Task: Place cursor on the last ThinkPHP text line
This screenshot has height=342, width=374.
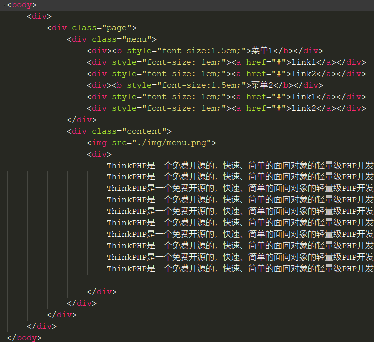Action: 239,269
